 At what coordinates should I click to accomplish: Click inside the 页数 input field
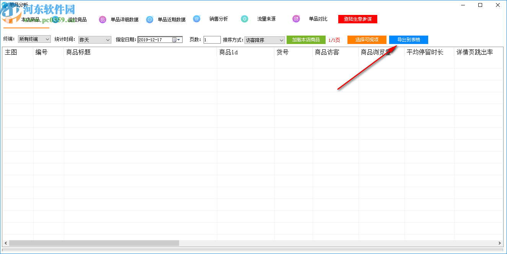tap(212, 39)
